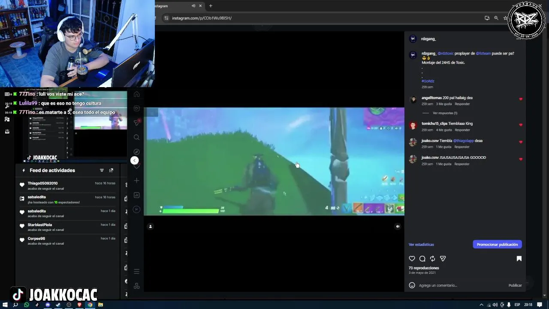
Task: Open Instagram direct messages icon
Action: coord(136,123)
